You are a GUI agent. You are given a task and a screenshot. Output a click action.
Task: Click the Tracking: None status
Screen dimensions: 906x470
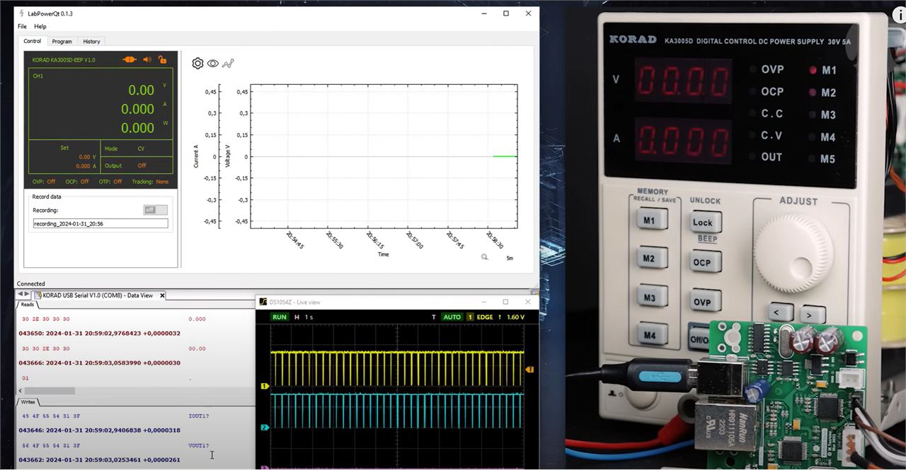(151, 182)
